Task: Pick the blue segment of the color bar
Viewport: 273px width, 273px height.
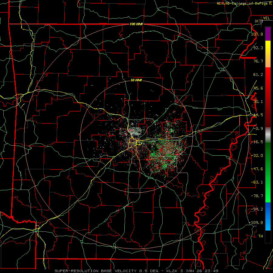Action: tap(268, 216)
